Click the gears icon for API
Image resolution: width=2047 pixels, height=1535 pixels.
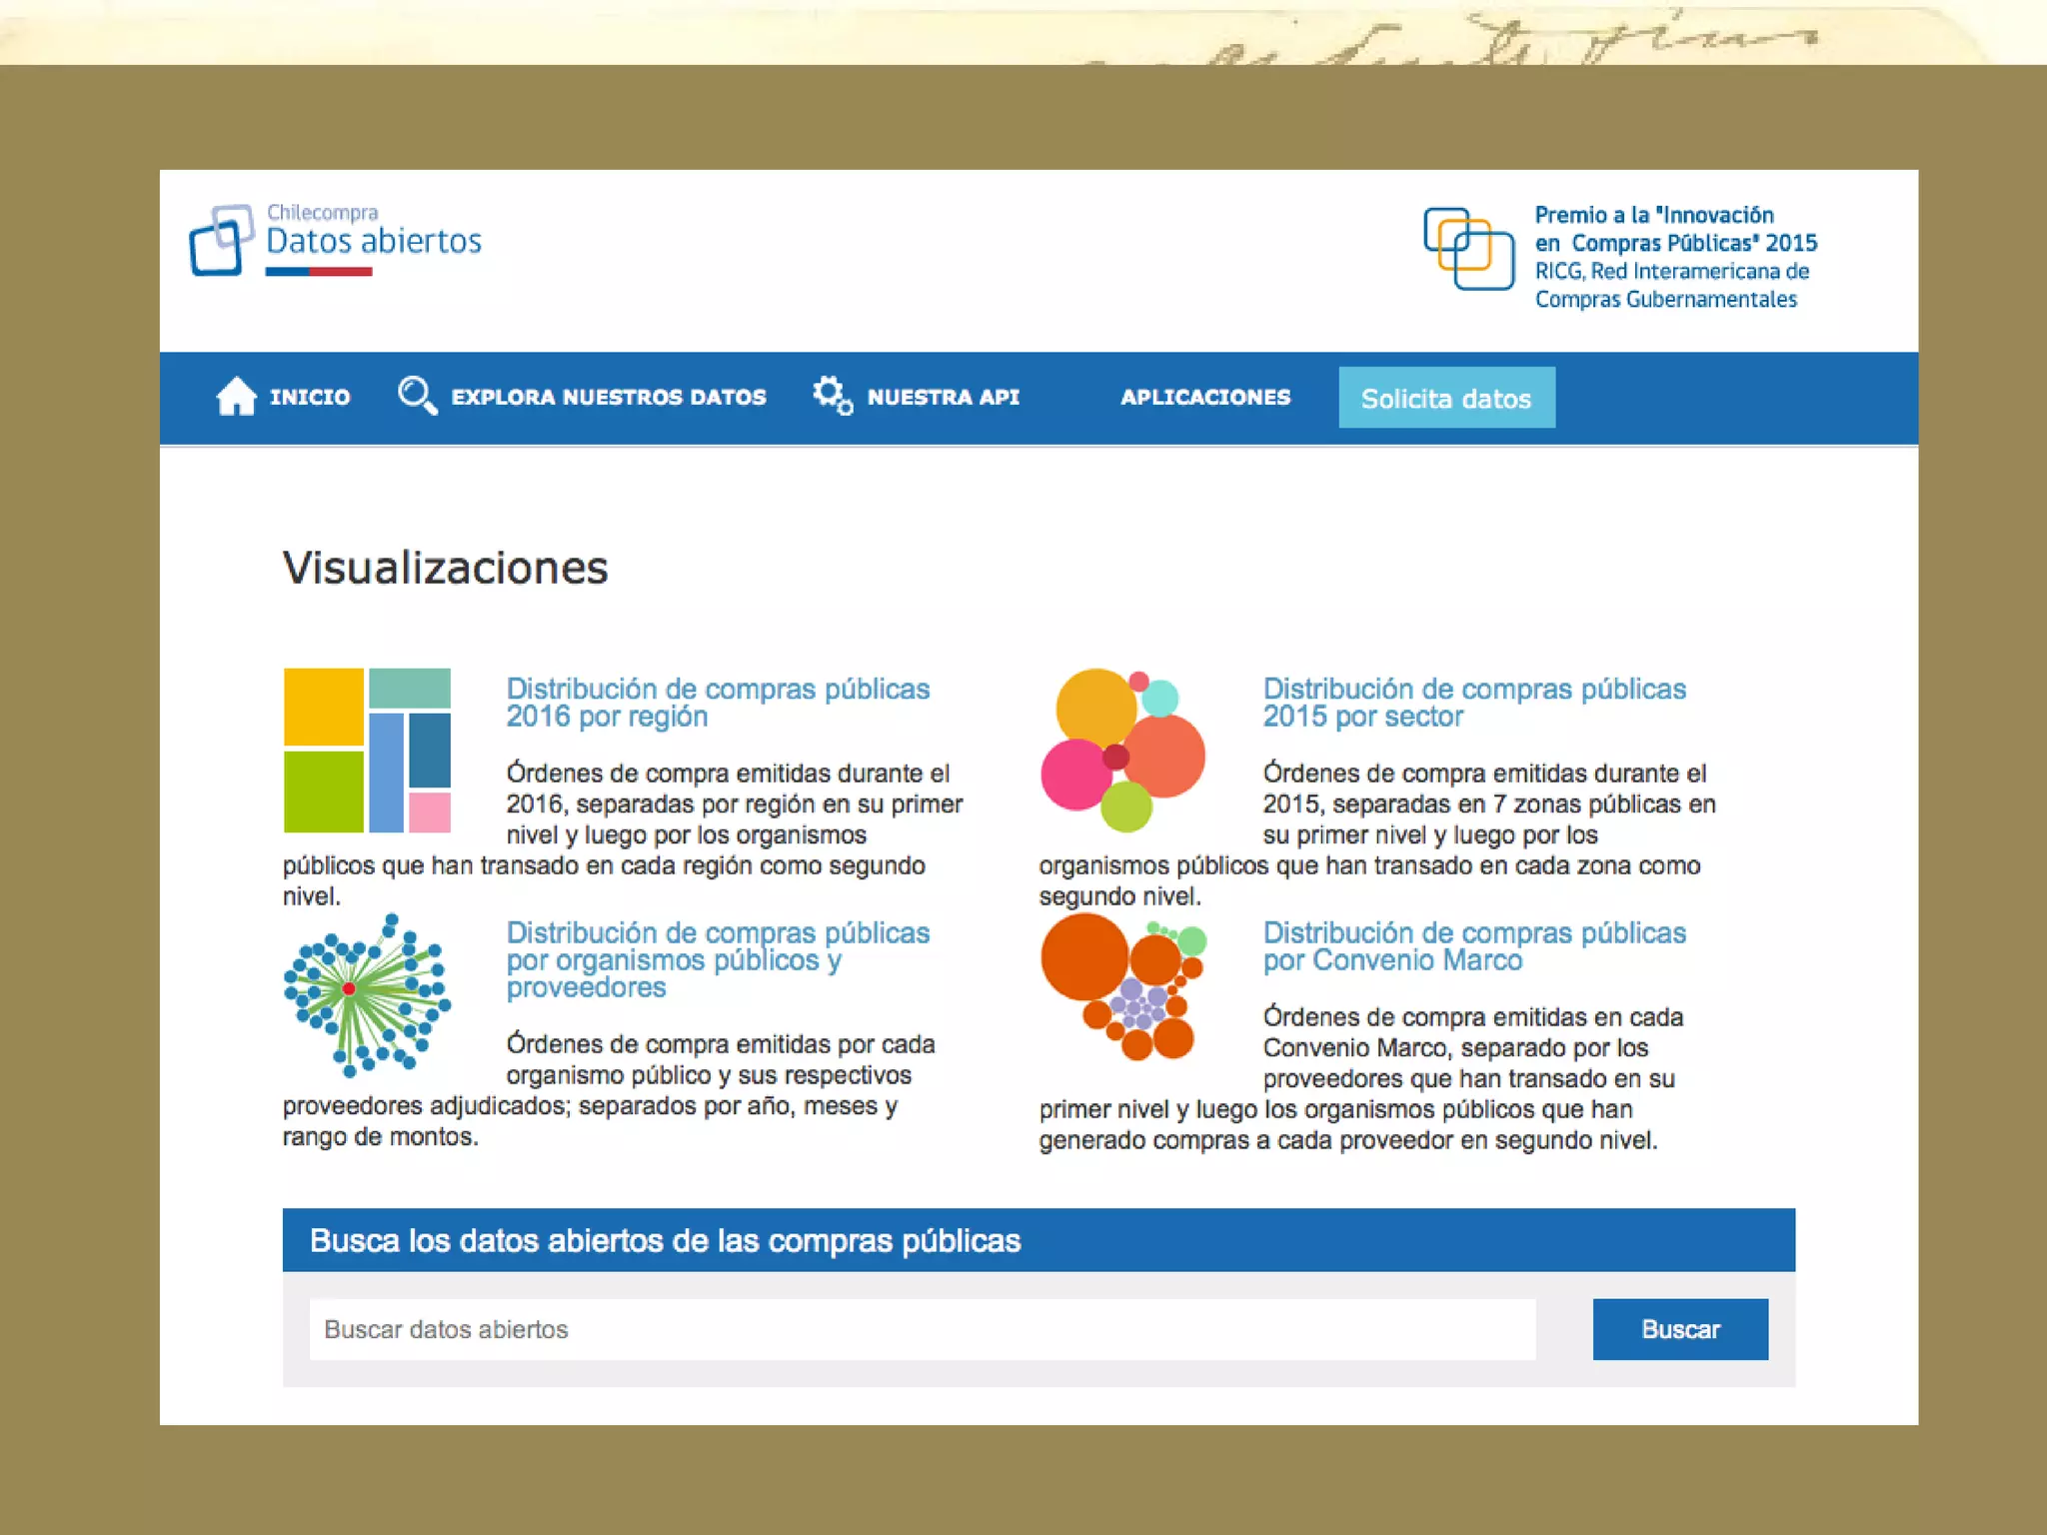tap(832, 396)
